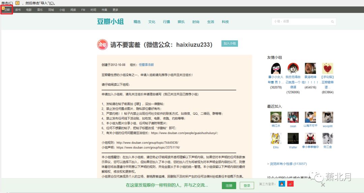This screenshot has width=364, height=193.
Task: Open the 【求勾搭】 heart group avatar
Action: pos(328,68)
